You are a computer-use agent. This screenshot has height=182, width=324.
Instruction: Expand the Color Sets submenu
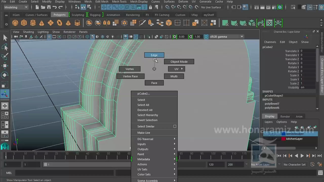(154, 174)
